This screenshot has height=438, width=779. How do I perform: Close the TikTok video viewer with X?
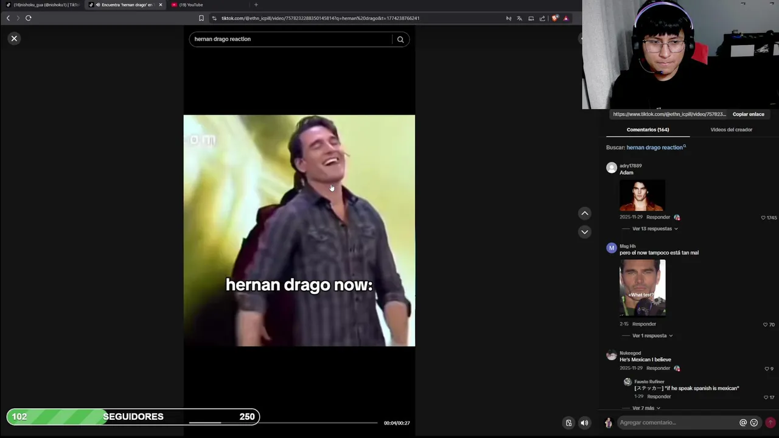(x=14, y=38)
